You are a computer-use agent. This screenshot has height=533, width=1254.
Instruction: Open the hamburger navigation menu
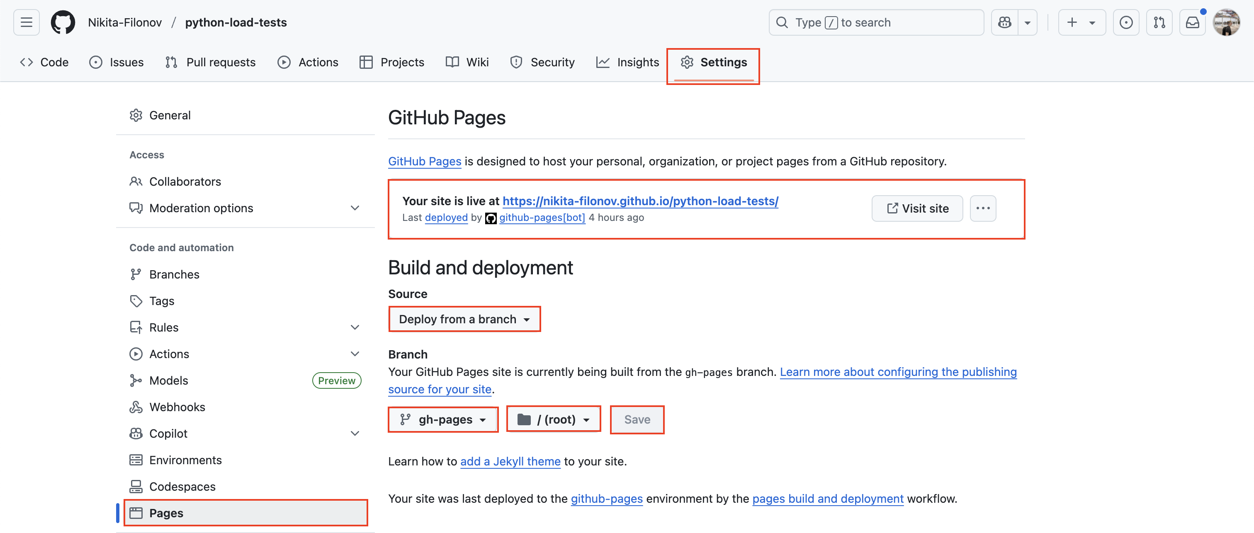[26, 22]
